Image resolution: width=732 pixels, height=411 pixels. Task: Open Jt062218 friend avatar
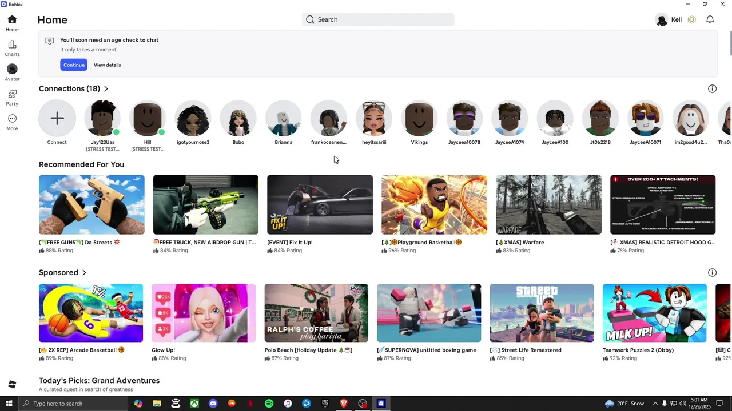[600, 118]
